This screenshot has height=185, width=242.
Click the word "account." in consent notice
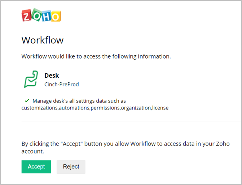point(33,151)
